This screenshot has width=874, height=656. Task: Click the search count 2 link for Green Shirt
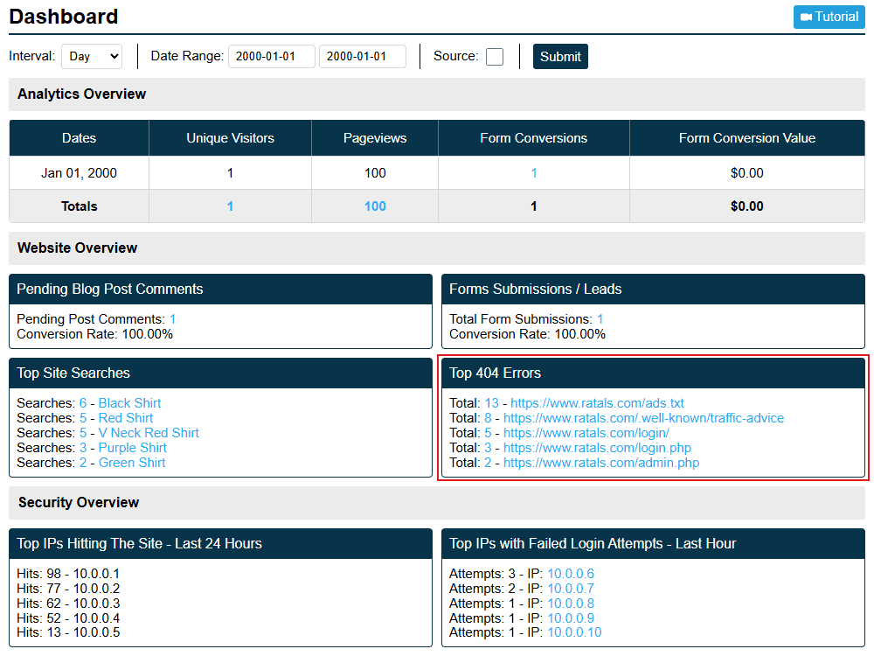[83, 463]
